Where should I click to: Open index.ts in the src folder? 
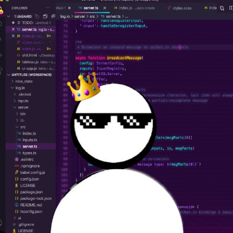[x=29, y=133]
